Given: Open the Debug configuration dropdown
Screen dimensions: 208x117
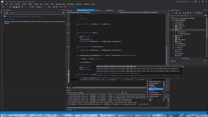Looking at the screenshot, I should (x=40, y=7).
